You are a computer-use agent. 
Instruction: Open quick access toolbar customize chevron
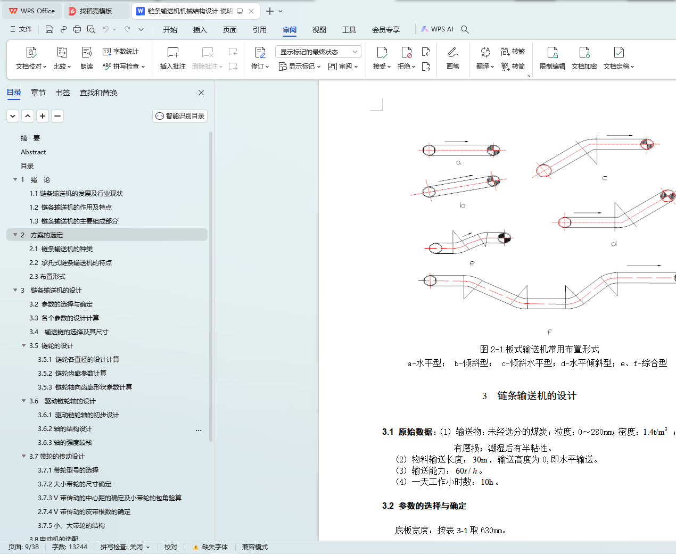[x=141, y=29]
